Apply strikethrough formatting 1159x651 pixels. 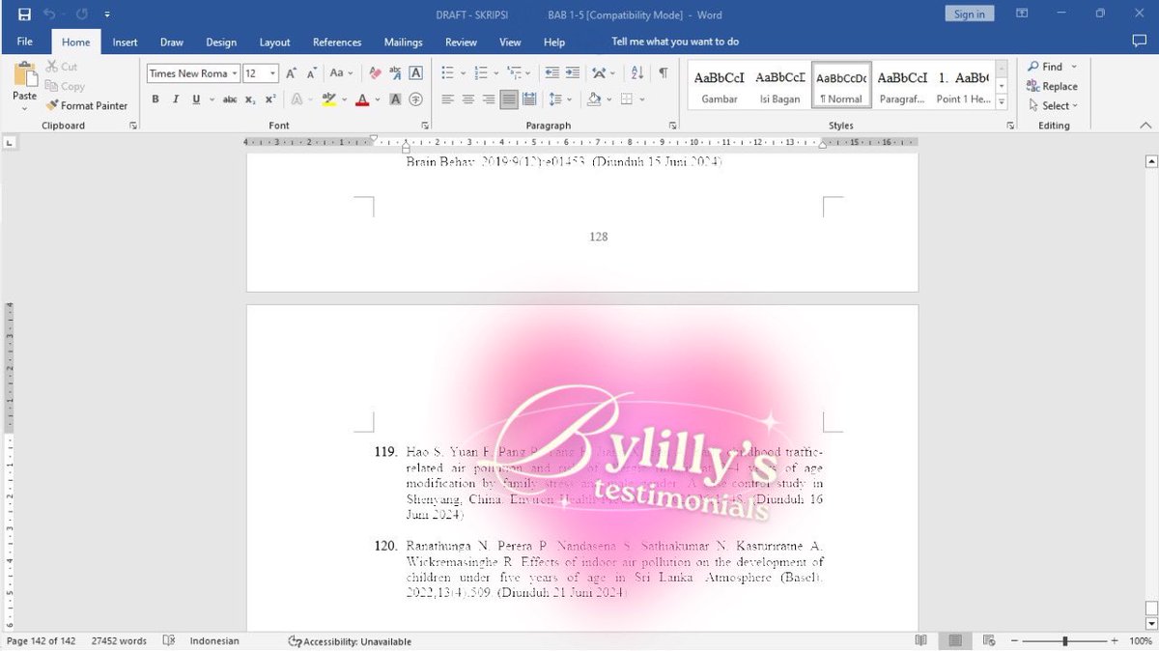[230, 99]
